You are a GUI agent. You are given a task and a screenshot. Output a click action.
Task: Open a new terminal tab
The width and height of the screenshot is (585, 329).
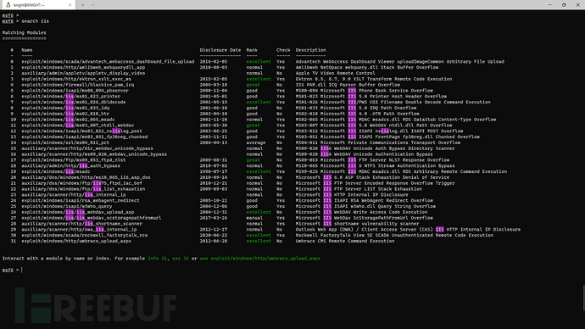83,5
